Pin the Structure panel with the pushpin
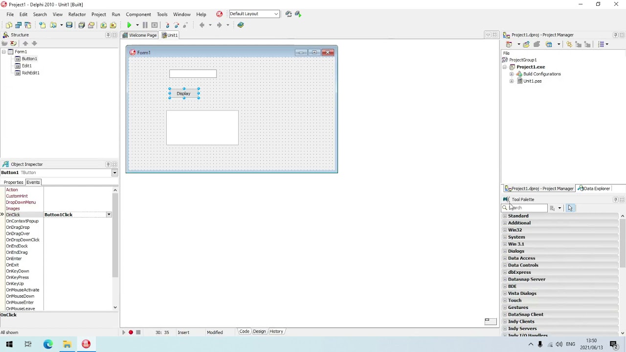This screenshot has height=352, width=626. pyautogui.click(x=108, y=35)
